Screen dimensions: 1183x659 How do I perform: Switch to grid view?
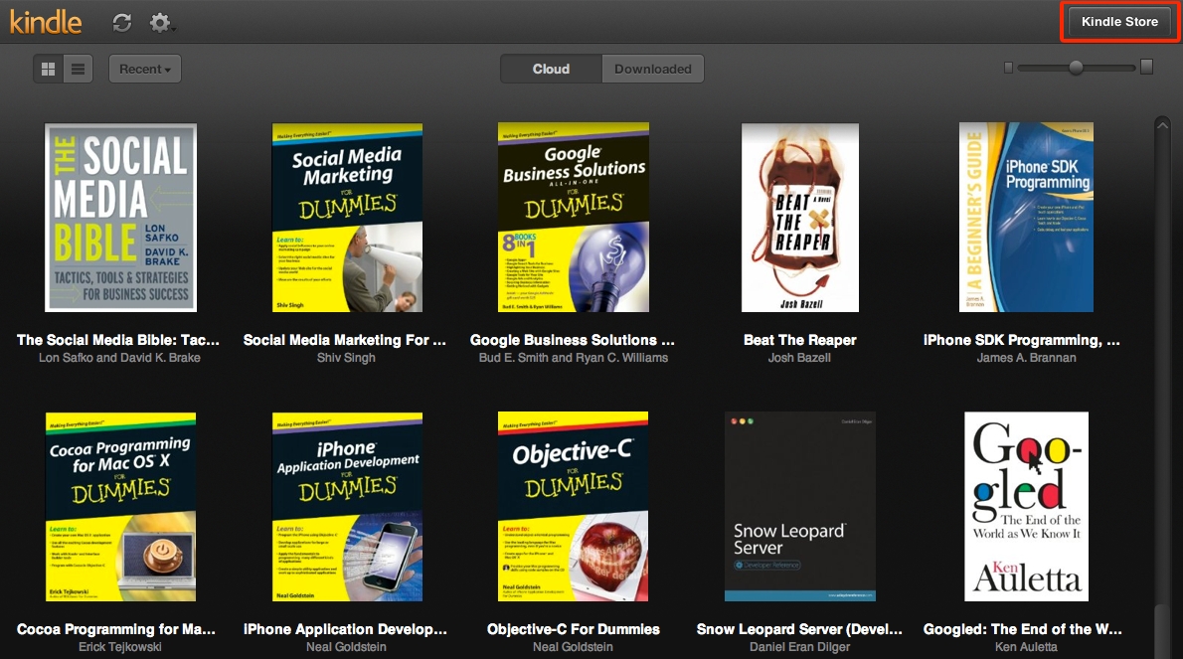pos(48,69)
